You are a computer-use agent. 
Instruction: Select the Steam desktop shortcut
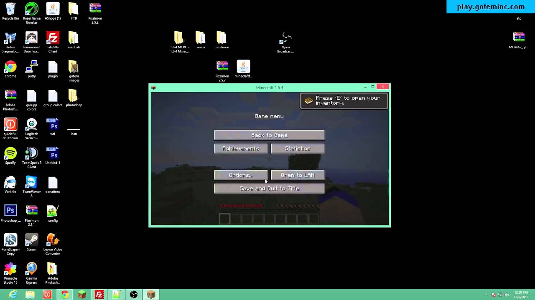pyautogui.click(x=31, y=243)
